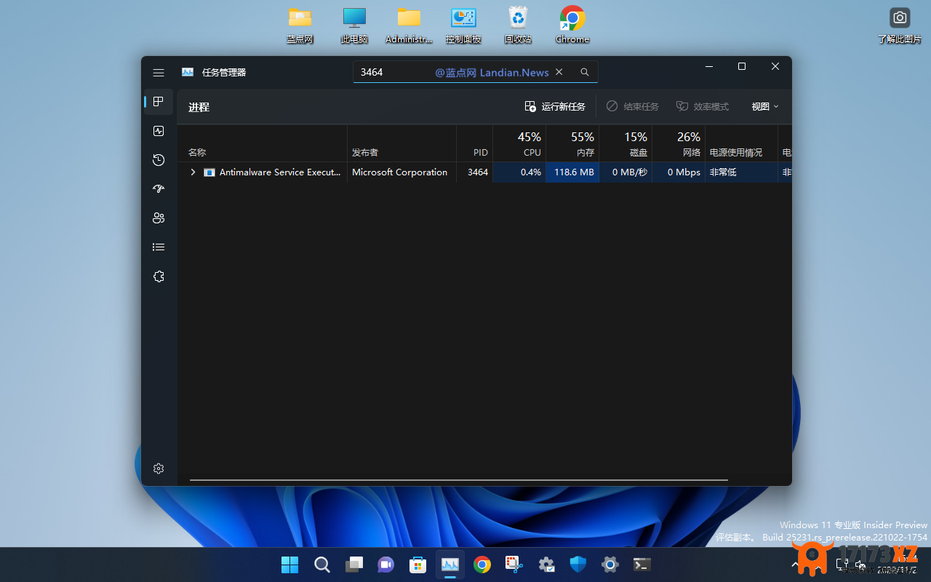Click the Task Manager taskbar icon
Screen dimensions: 931x582
(450, 565)
